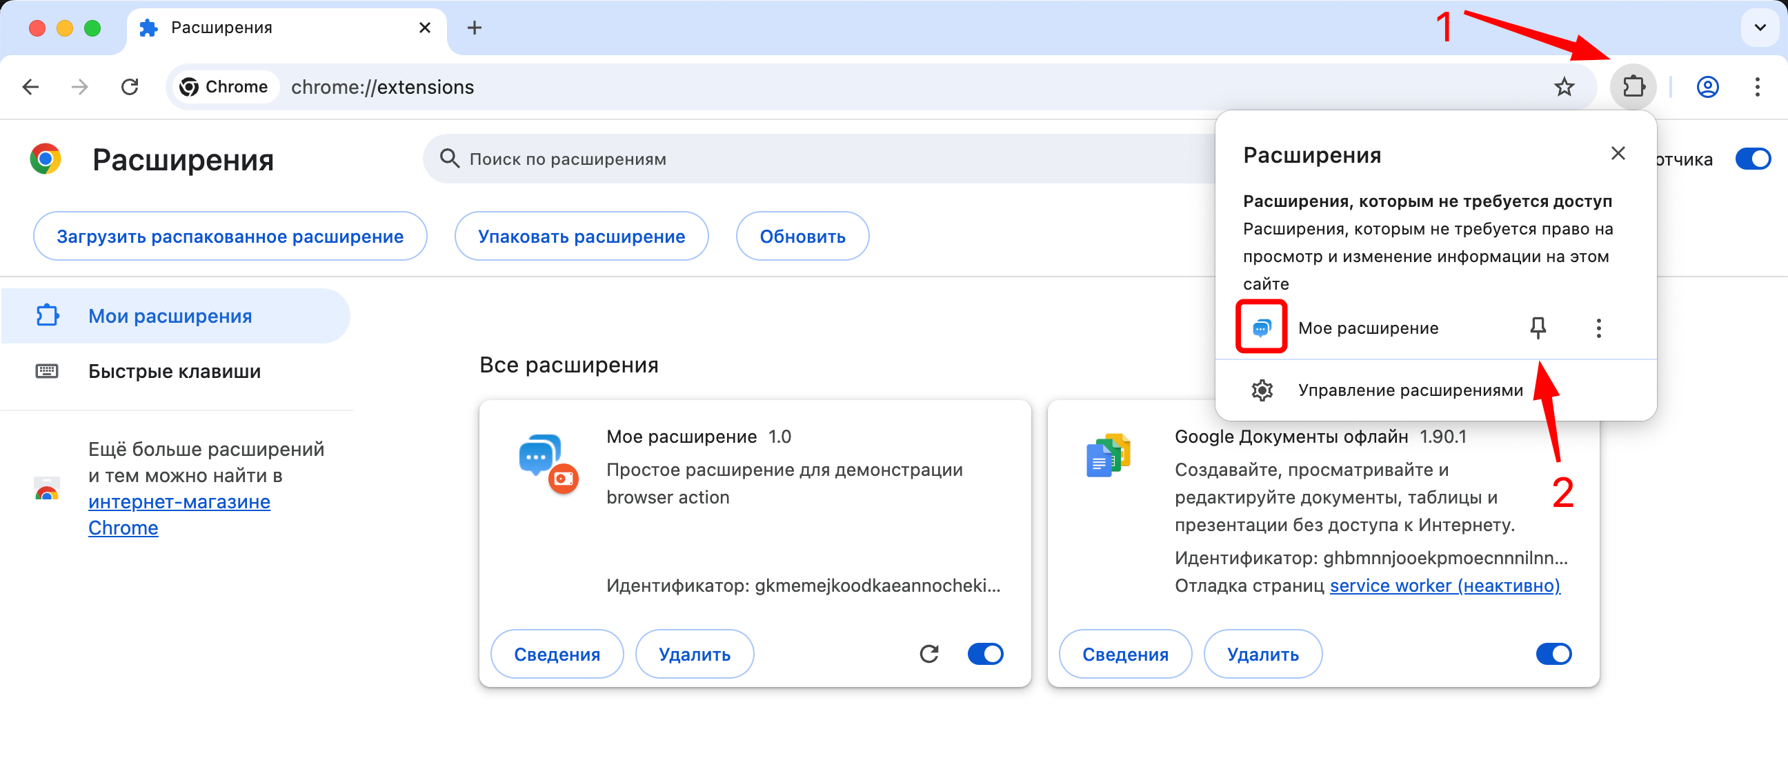Open Chrome three-dot main menu
The width and height of the screenshot is (1788, 758).
(x=1757, y=87)
